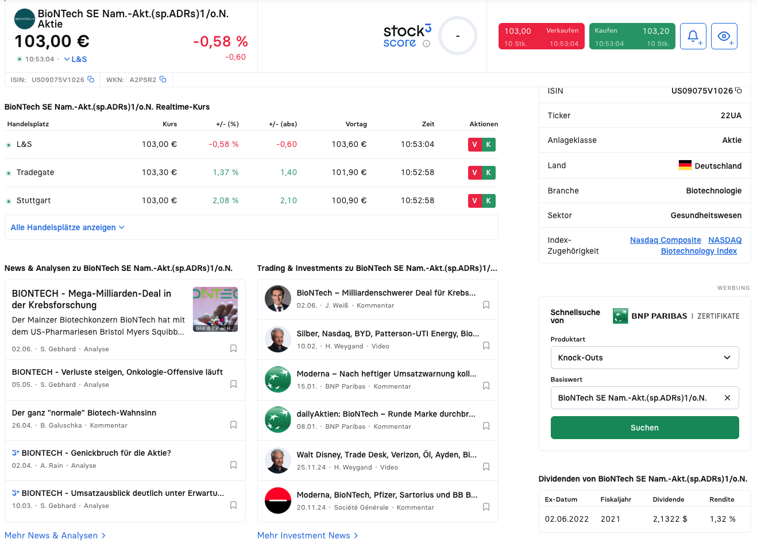Sort table by Zeit column header
This screenshot has width=757, height=547.
click(x=428, y=124)
